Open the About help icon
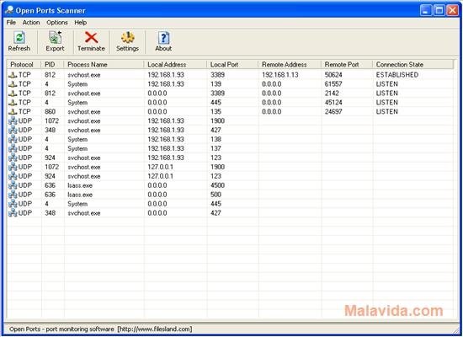This screenshot has height=337, width=463. click(x=163, y=38)
